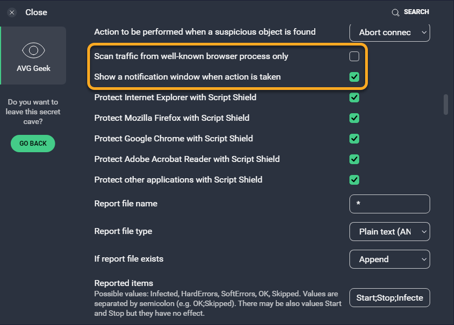Toggle Protect Google Chrome with Script Shield
Image resolution: width=454 pixels, height=325 pixels.
pyautogui.click(x=354, y=139)
